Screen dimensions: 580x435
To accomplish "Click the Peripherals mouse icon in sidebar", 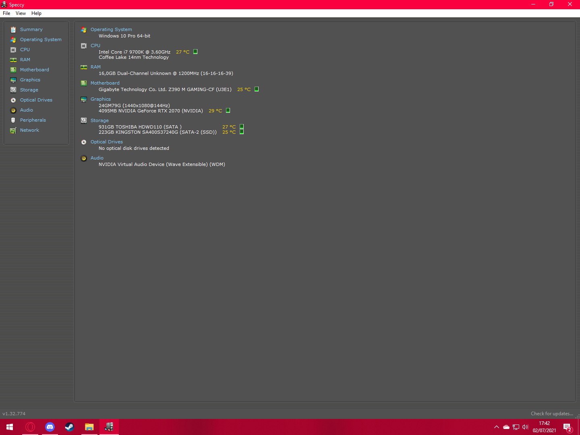I will 13,120.
